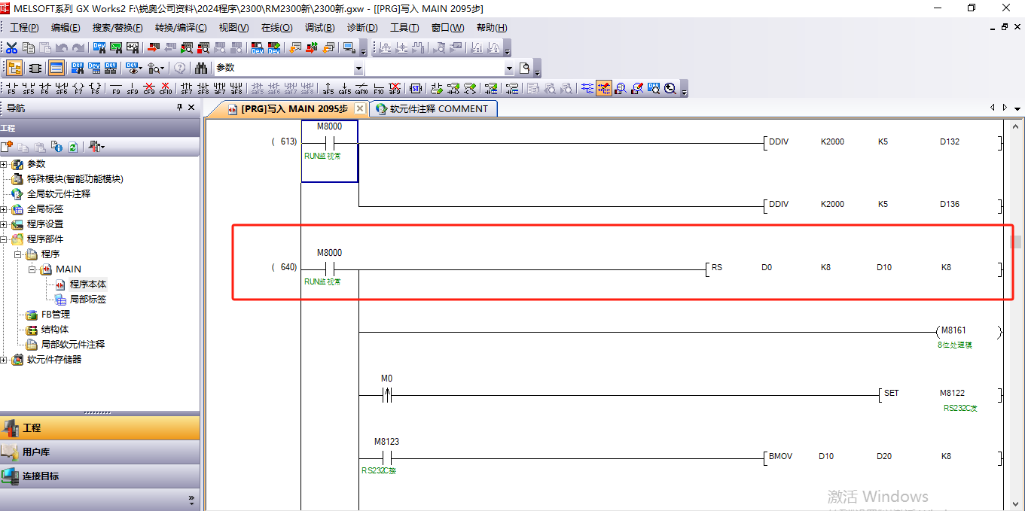This screenshot has height=511, width=1025.
Task: Collapse the 程序部件 tree node
Action: coord(4,239)
